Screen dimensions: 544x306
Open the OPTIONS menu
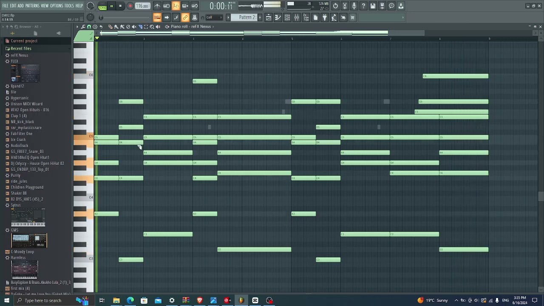(x=57, y=6)
